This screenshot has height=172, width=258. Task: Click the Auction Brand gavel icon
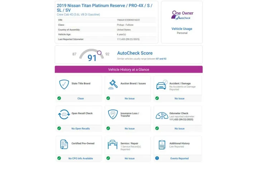point(113,85)
